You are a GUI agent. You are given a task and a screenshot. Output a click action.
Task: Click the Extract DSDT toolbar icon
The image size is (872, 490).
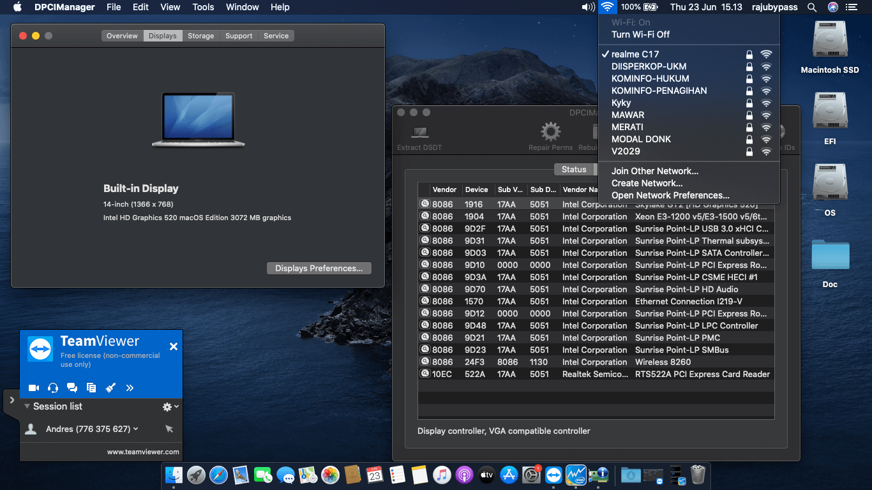tap(419, 138)
